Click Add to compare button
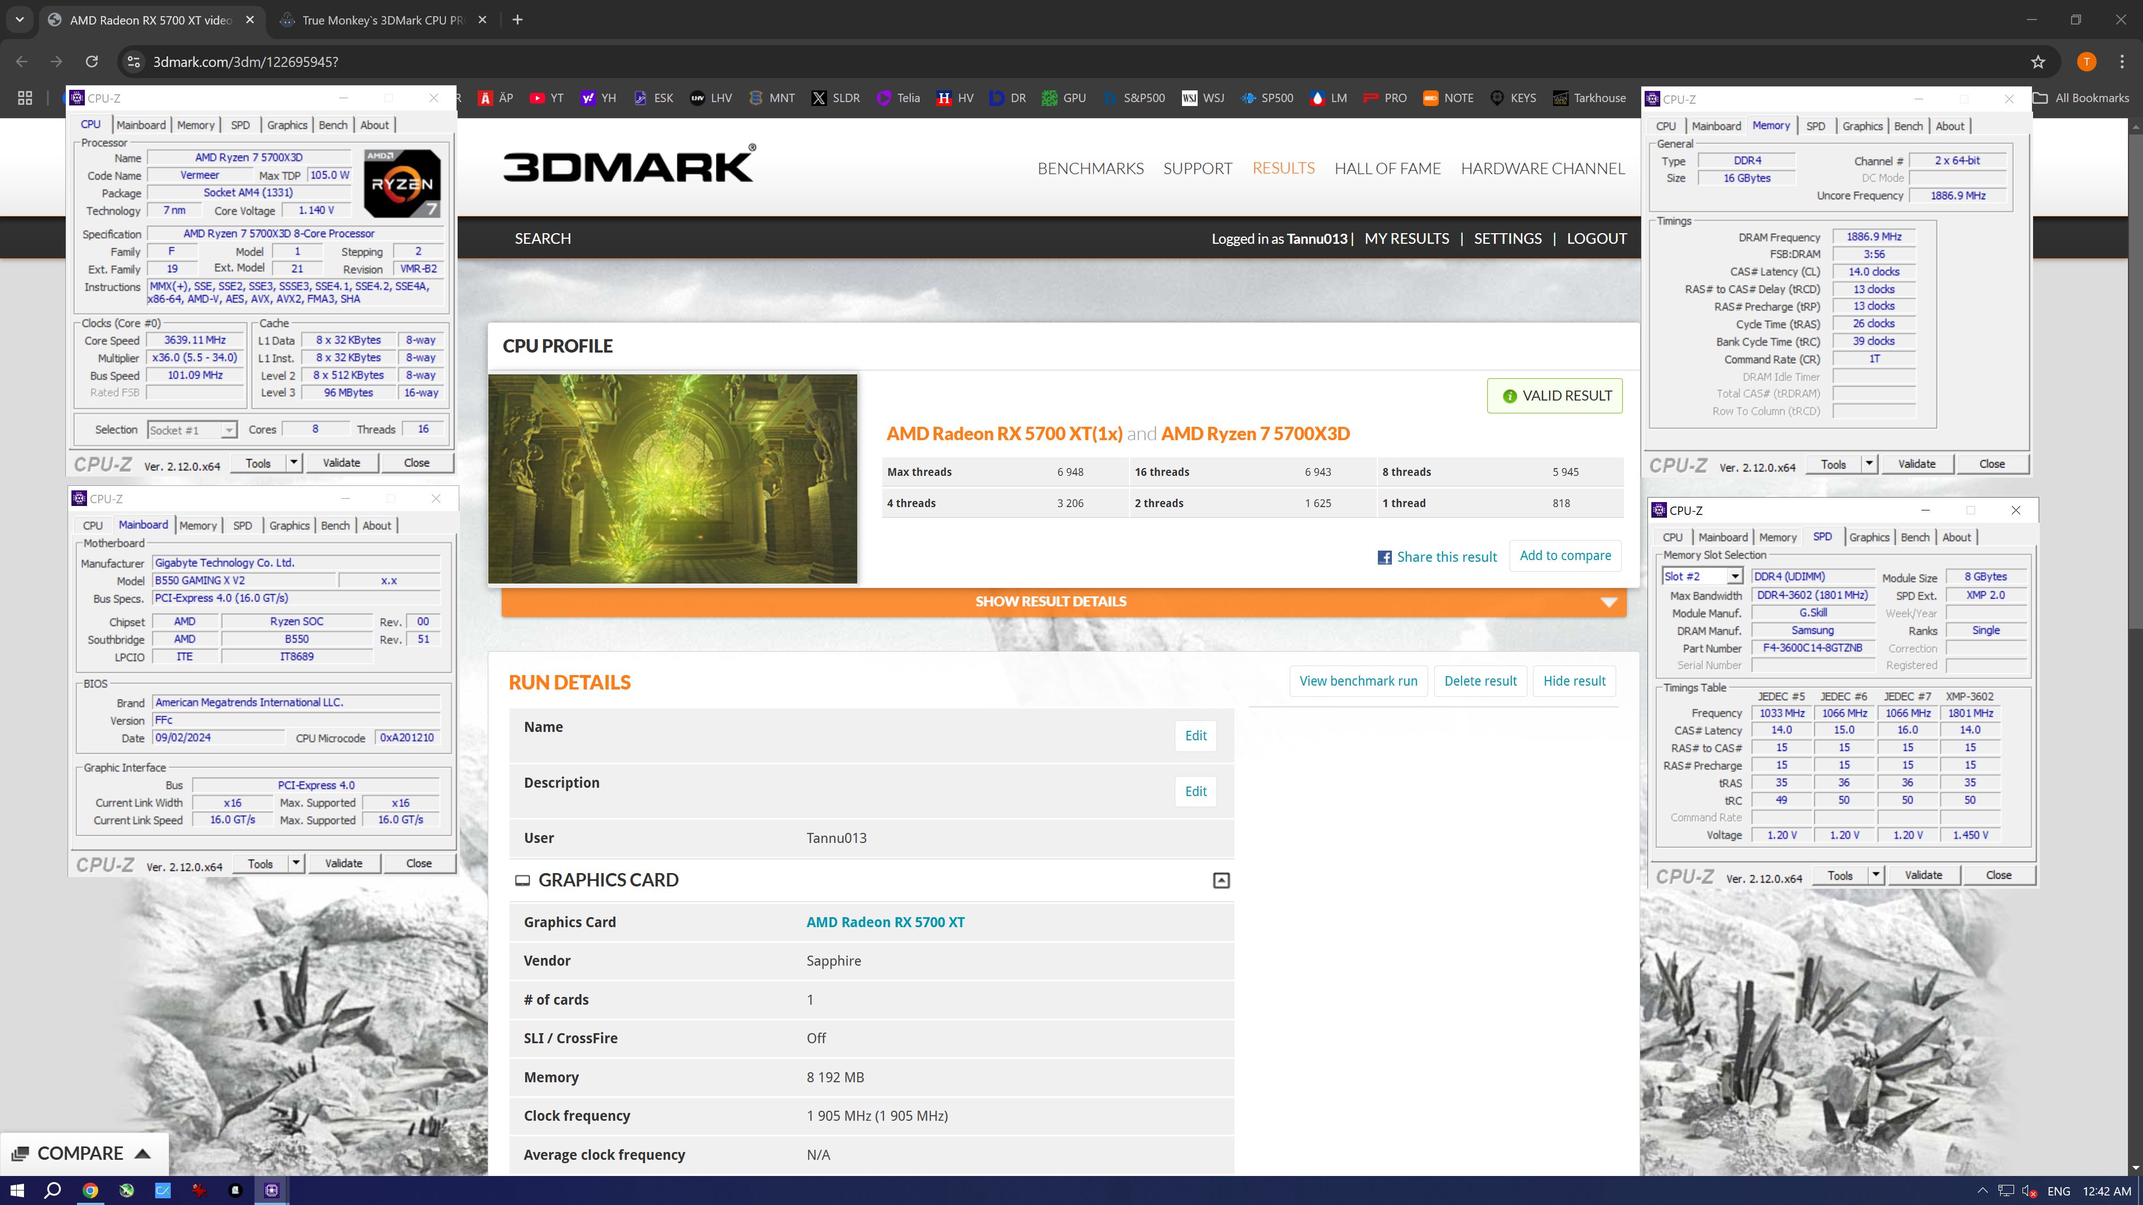This screenshot has width=2143, height=1205. [1565, 556]
